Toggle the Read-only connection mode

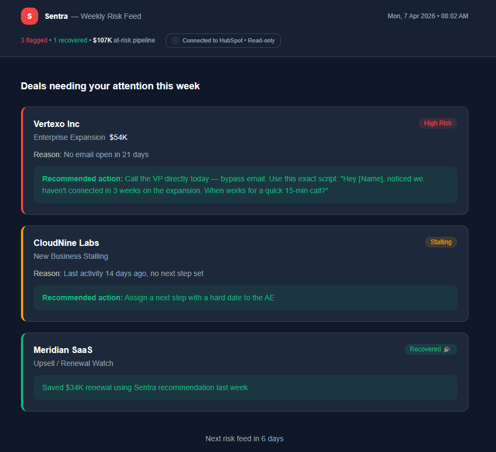coord(253,40)
